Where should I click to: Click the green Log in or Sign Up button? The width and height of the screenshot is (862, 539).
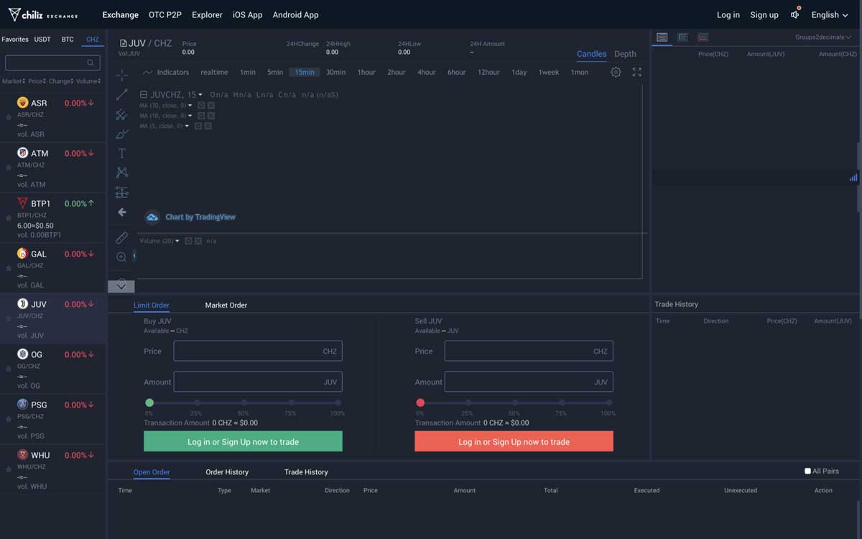[x=243, y=441]
